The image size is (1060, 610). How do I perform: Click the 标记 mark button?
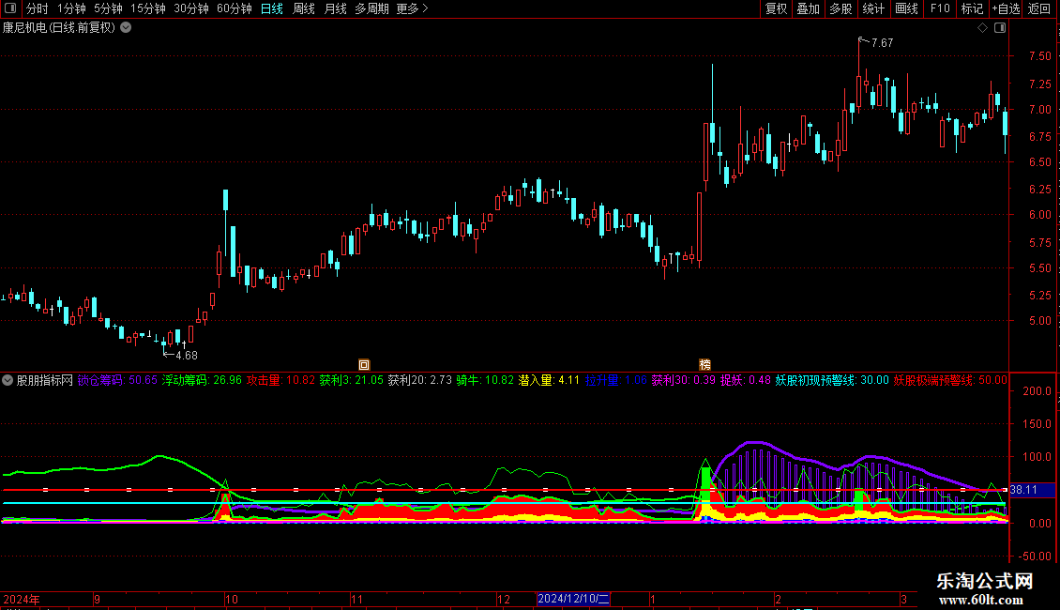coord(972,8)
